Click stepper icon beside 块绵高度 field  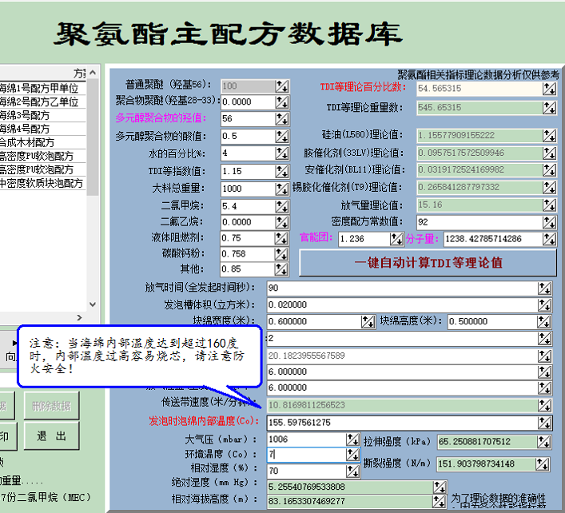click(x=543, y=322)
